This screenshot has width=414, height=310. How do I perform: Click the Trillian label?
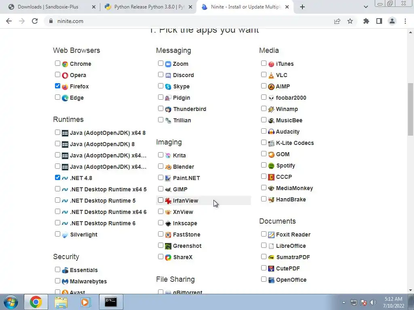182,120
